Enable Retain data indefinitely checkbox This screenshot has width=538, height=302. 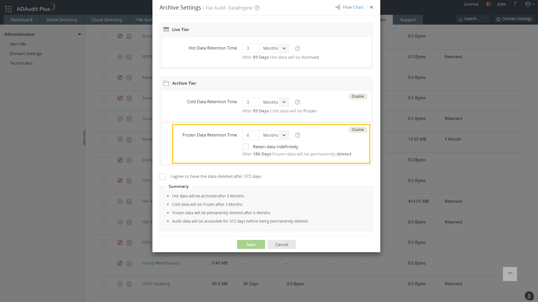click(245, 147)
